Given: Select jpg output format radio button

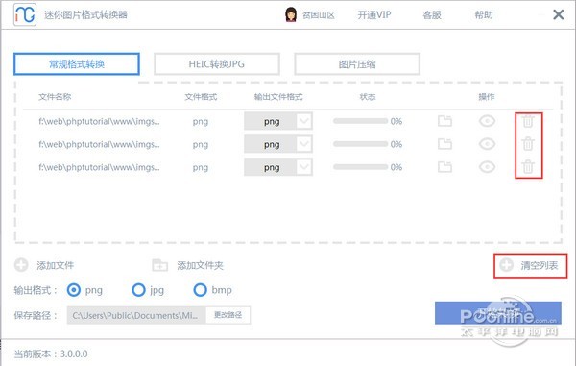Looking at the screenshot, I should coord(138,290).
